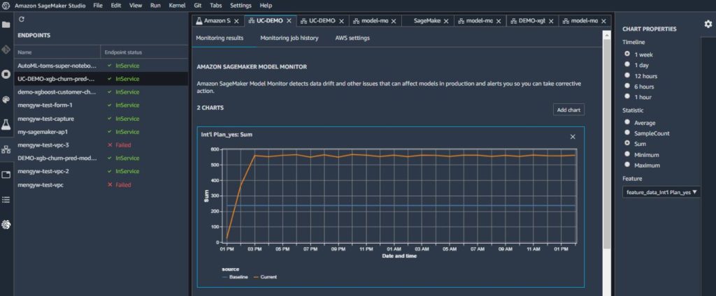This screenshot has width=716, height=296.
Task: Click the endpoints network sidebar icon
Action: click(6, 149)
